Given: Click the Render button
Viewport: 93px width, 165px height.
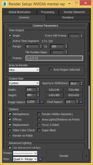Looking at the screenshot, I should [x=64, y=156].
